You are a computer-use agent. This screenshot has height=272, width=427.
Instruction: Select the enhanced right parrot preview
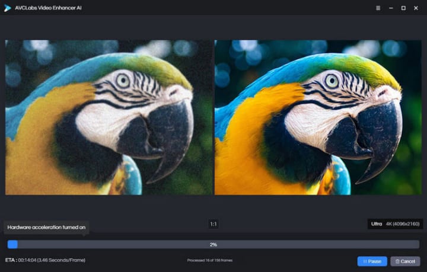(x=318, y=117)
